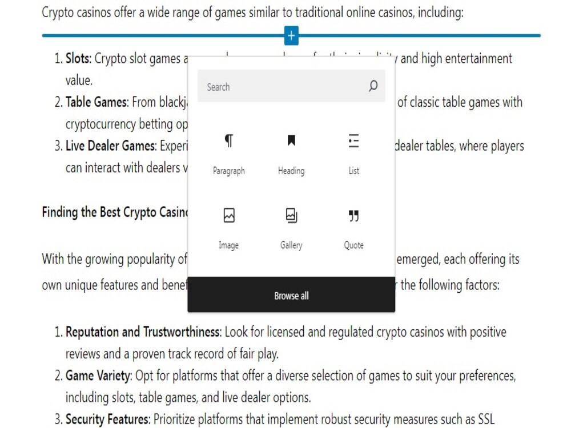The height and width of the screenshot is (428, 571).
Task: Focus the block Search field
Action: click(291, 86)
